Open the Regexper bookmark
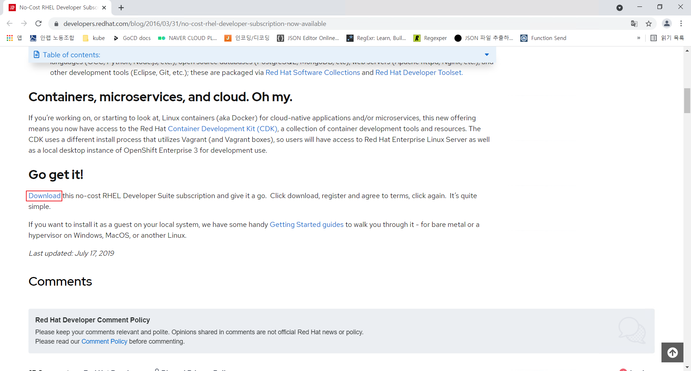Screen dimensions: 691x371 click(430, 38)
